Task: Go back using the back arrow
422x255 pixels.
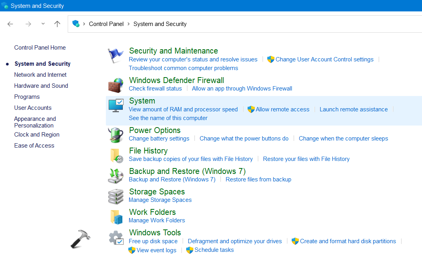Action: (x=10, y=24)
